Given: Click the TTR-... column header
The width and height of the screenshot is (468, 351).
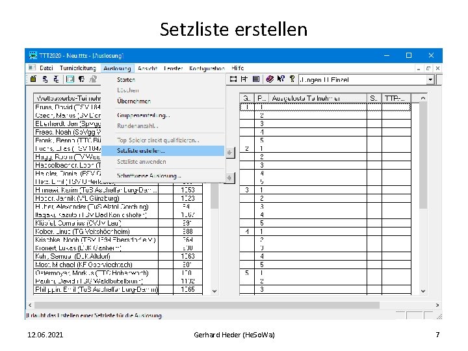Looking at the screenshot, I should click(x=396, y=98).
